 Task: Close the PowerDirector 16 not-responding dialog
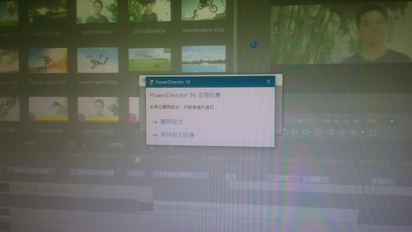[x=268, y=81]
